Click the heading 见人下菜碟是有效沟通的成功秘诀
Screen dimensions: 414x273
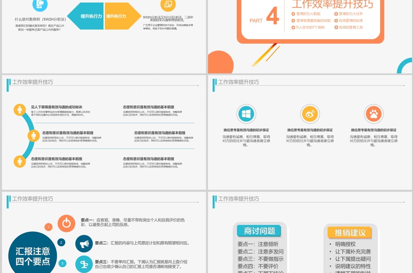coord(57,107)
